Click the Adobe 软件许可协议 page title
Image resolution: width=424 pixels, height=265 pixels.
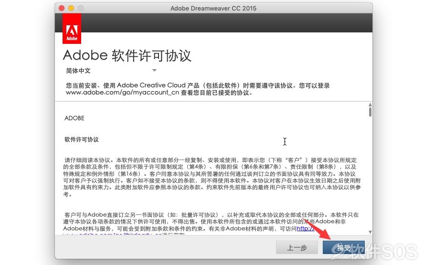click(x=127, y=56)
